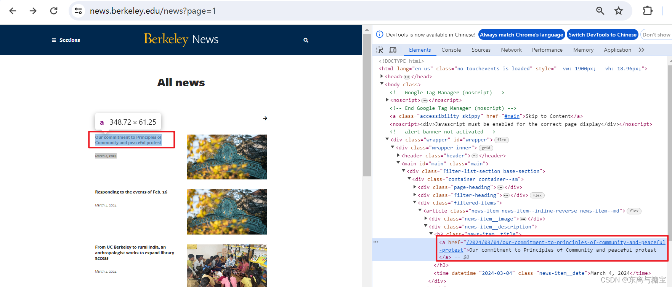Screen dimensions: 672x287
Task: Click the page scrollbar up arrow
Action: [367, 30]
